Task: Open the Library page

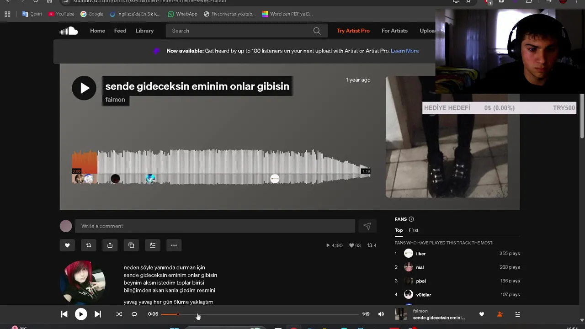Action: pos(144,31)
